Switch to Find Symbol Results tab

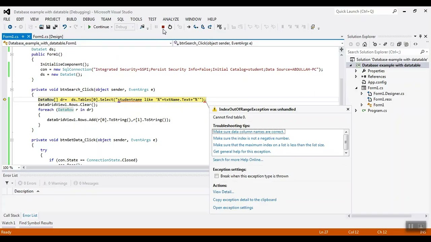36,223
